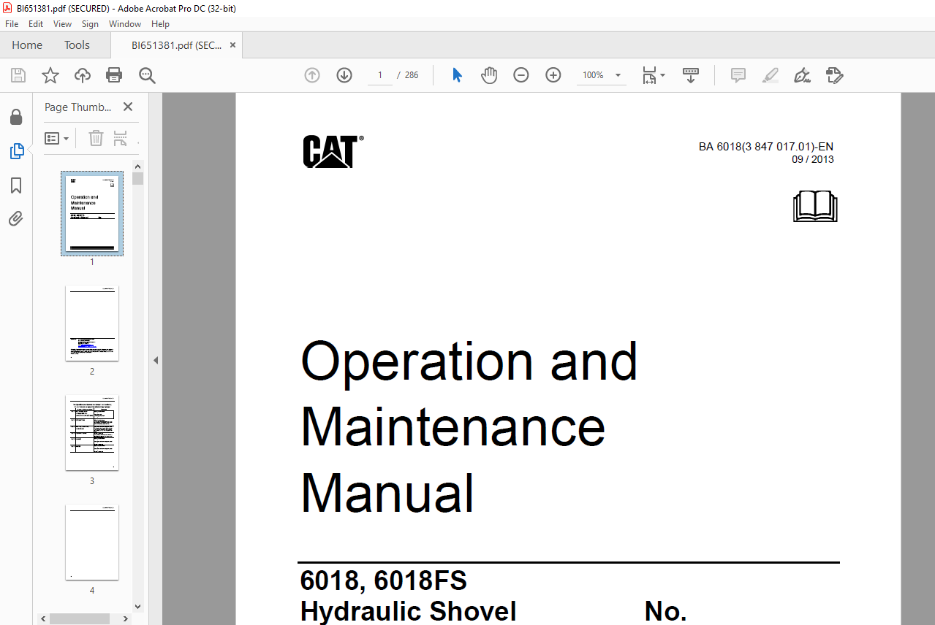Activate the Hand pan tool
Image resolution: width=935 pixels, height=625 pixels.
489,75
